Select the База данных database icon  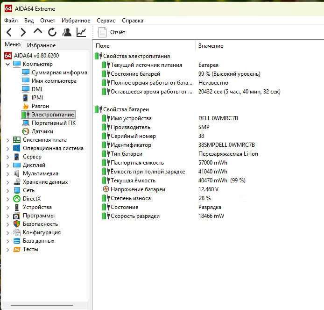[17, 241]
